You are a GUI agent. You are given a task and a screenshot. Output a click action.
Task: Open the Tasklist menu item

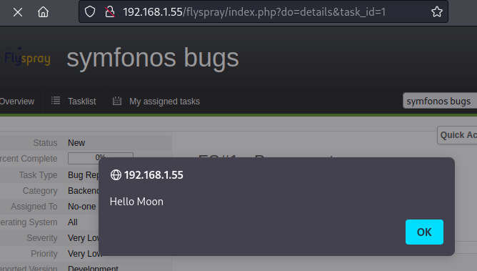click(81, 102)
